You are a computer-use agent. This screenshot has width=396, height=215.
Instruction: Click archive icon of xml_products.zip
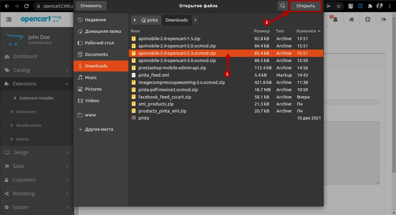134,104
